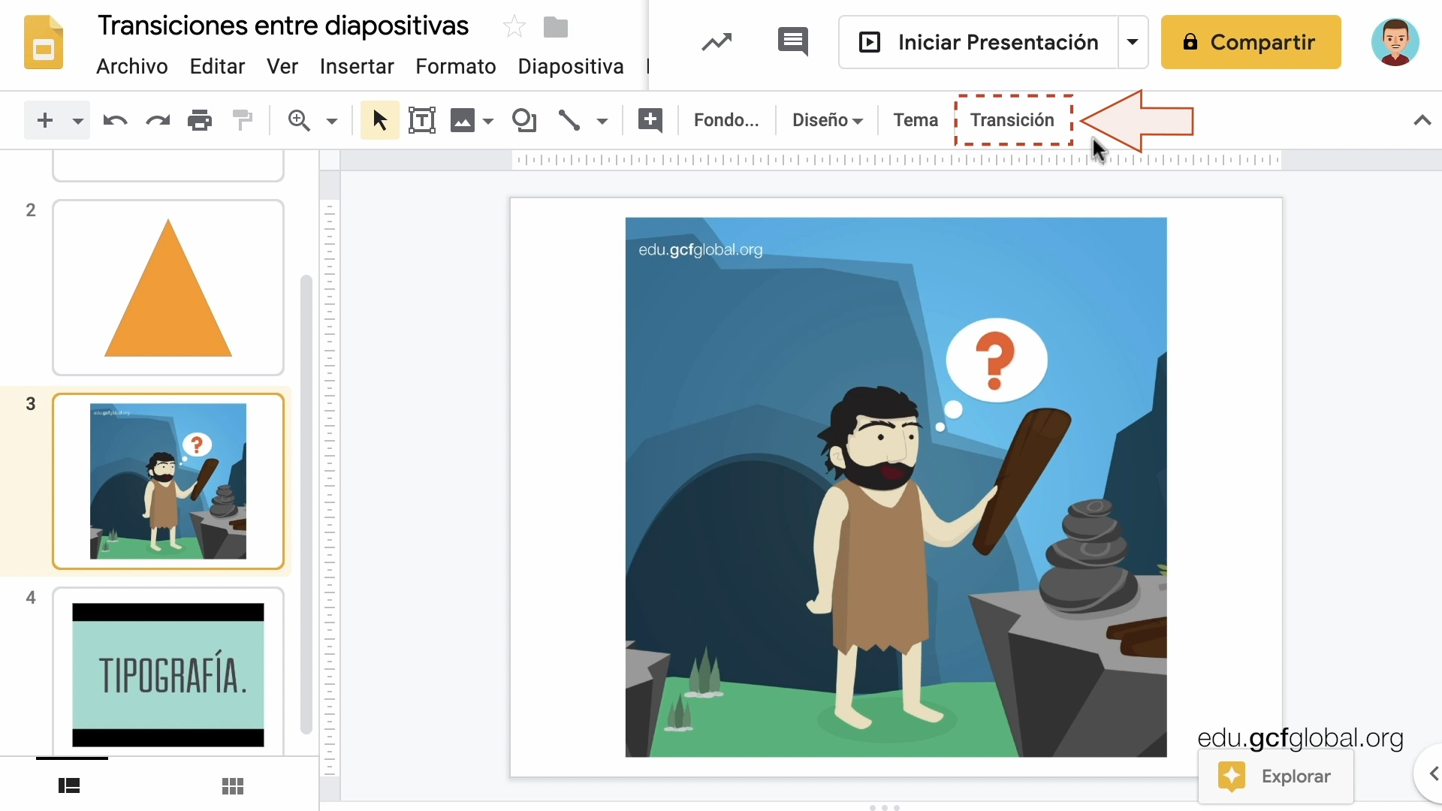Switch to grid view icon

233,785
